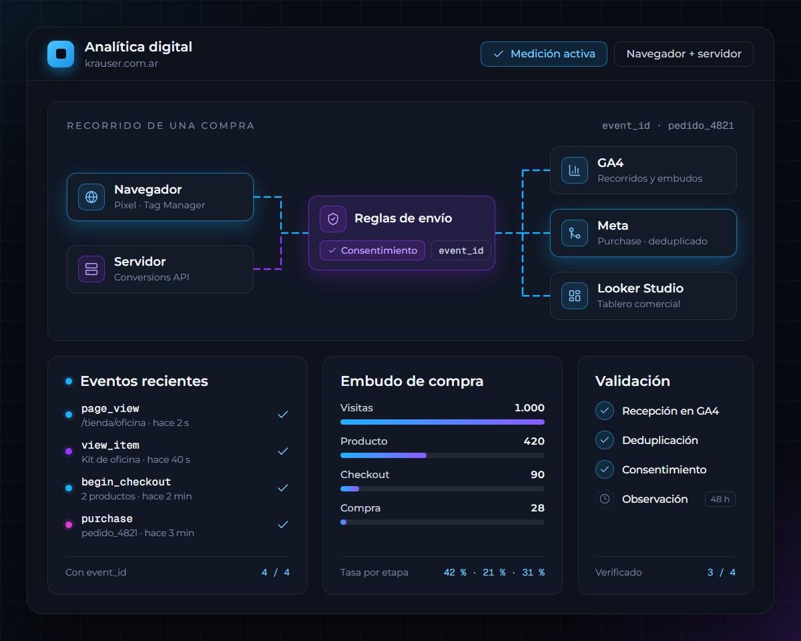This screenshot has width=801, height=641.
Task: Click the Embudo de compra heading
Action: (x=412, y=381)
